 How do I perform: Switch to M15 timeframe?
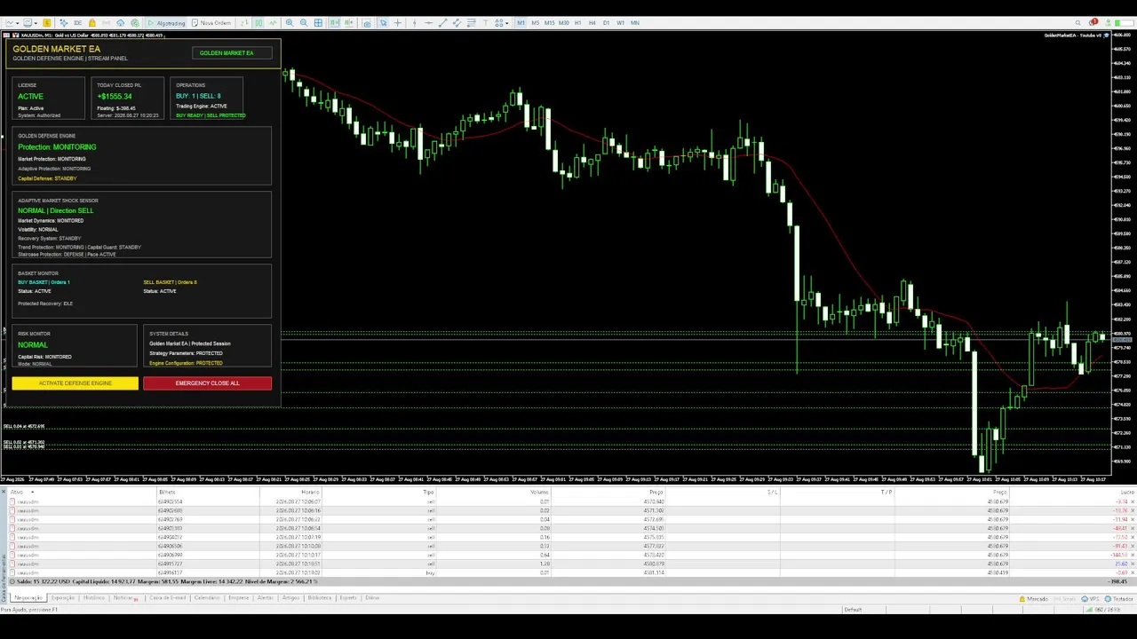coord(549,22)
